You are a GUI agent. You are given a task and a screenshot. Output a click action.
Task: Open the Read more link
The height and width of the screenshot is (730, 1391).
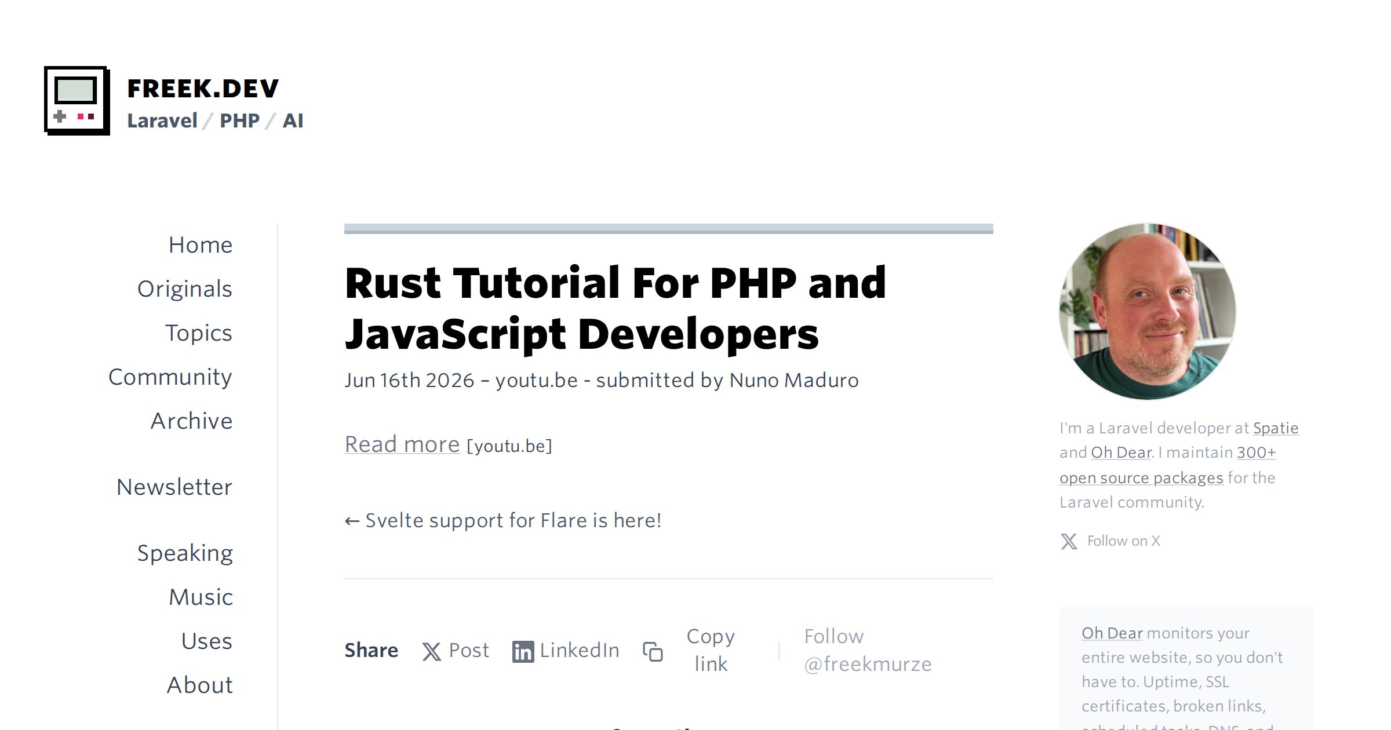pos(402,444)
